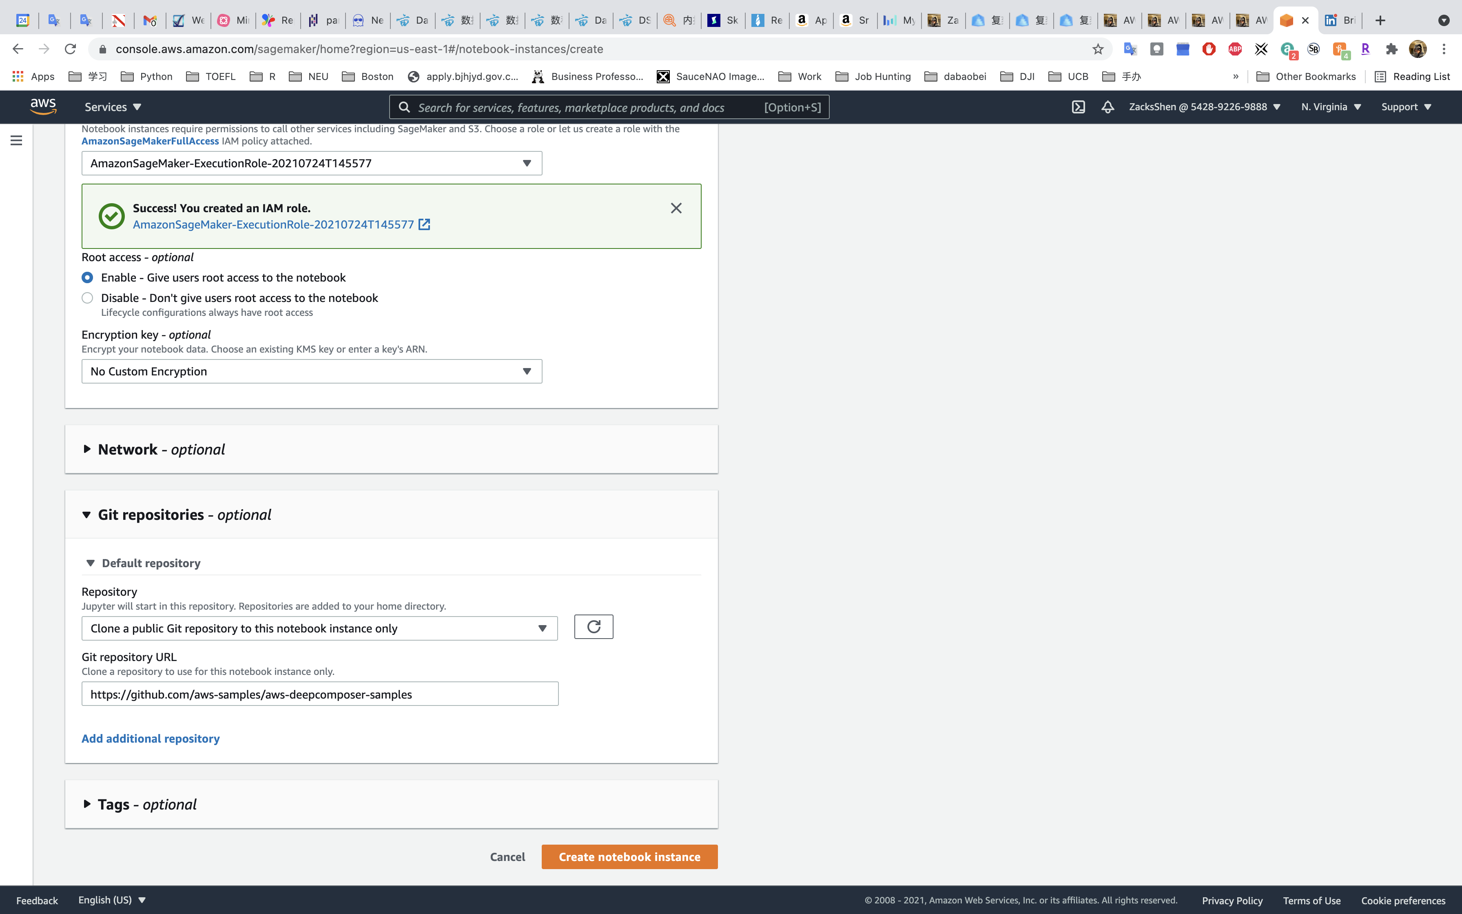Open the hamburger side navigation menu
Image resolution: width=1462 pixels, height=914 pixels.
(16, 140)
